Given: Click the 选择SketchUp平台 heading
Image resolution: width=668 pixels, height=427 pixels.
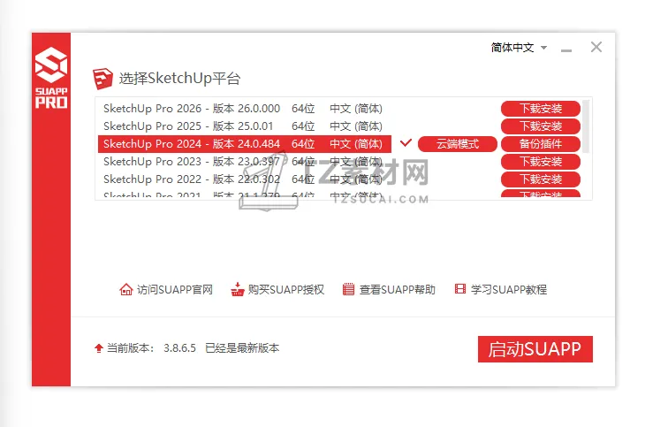Looking at the screenshot, I should [x=179, y=79].
